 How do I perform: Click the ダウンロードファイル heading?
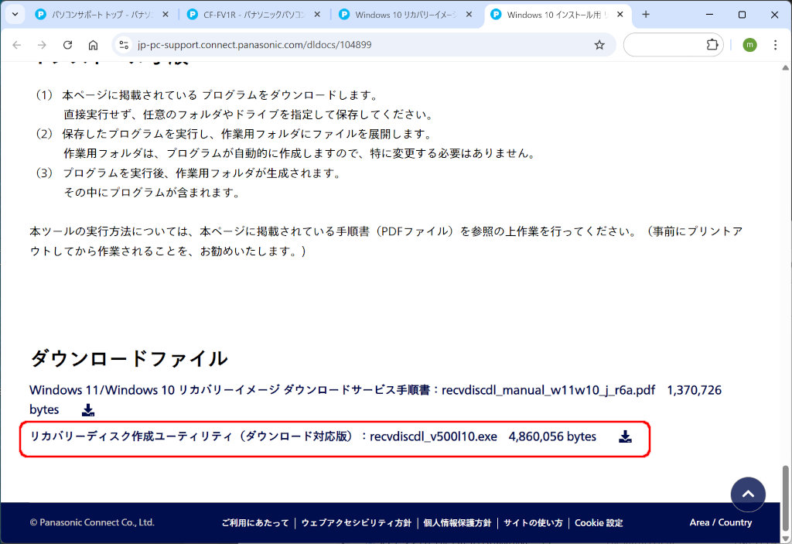pos(129,359)
